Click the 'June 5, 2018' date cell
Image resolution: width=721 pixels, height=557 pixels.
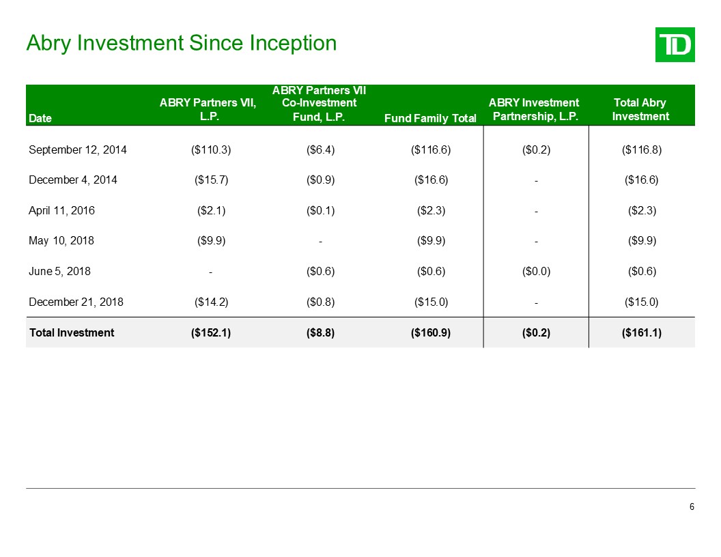click(x=59, y=271)
